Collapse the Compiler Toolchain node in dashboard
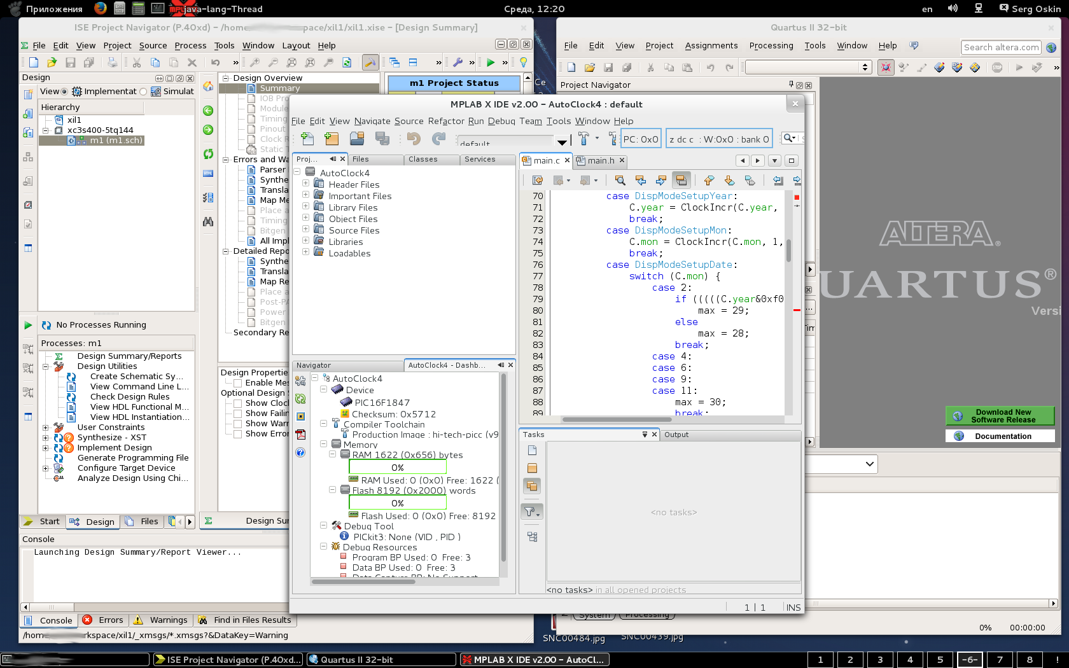The image size is (1069, 668). [x=323, y=423]
